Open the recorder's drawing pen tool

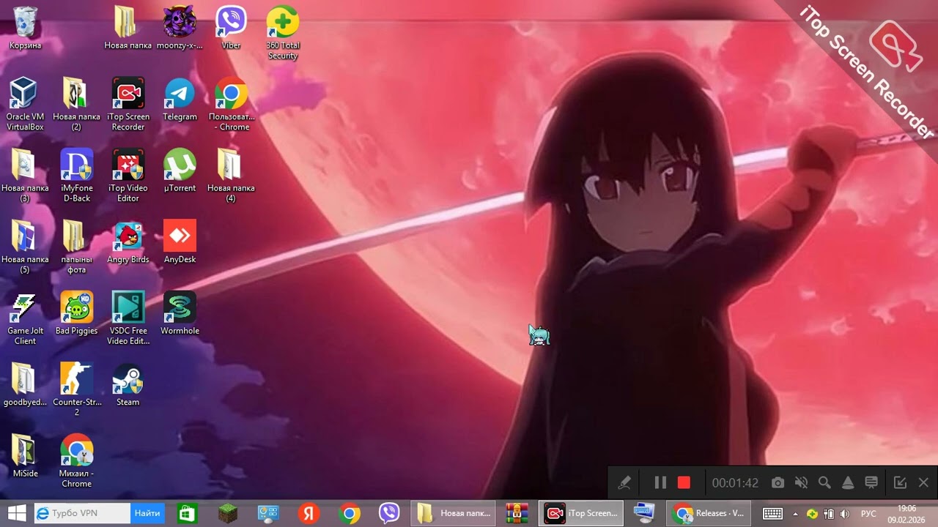[x=624, y=482]
